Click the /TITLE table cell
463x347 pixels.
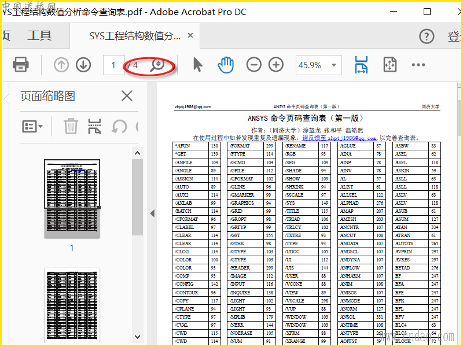301,211
